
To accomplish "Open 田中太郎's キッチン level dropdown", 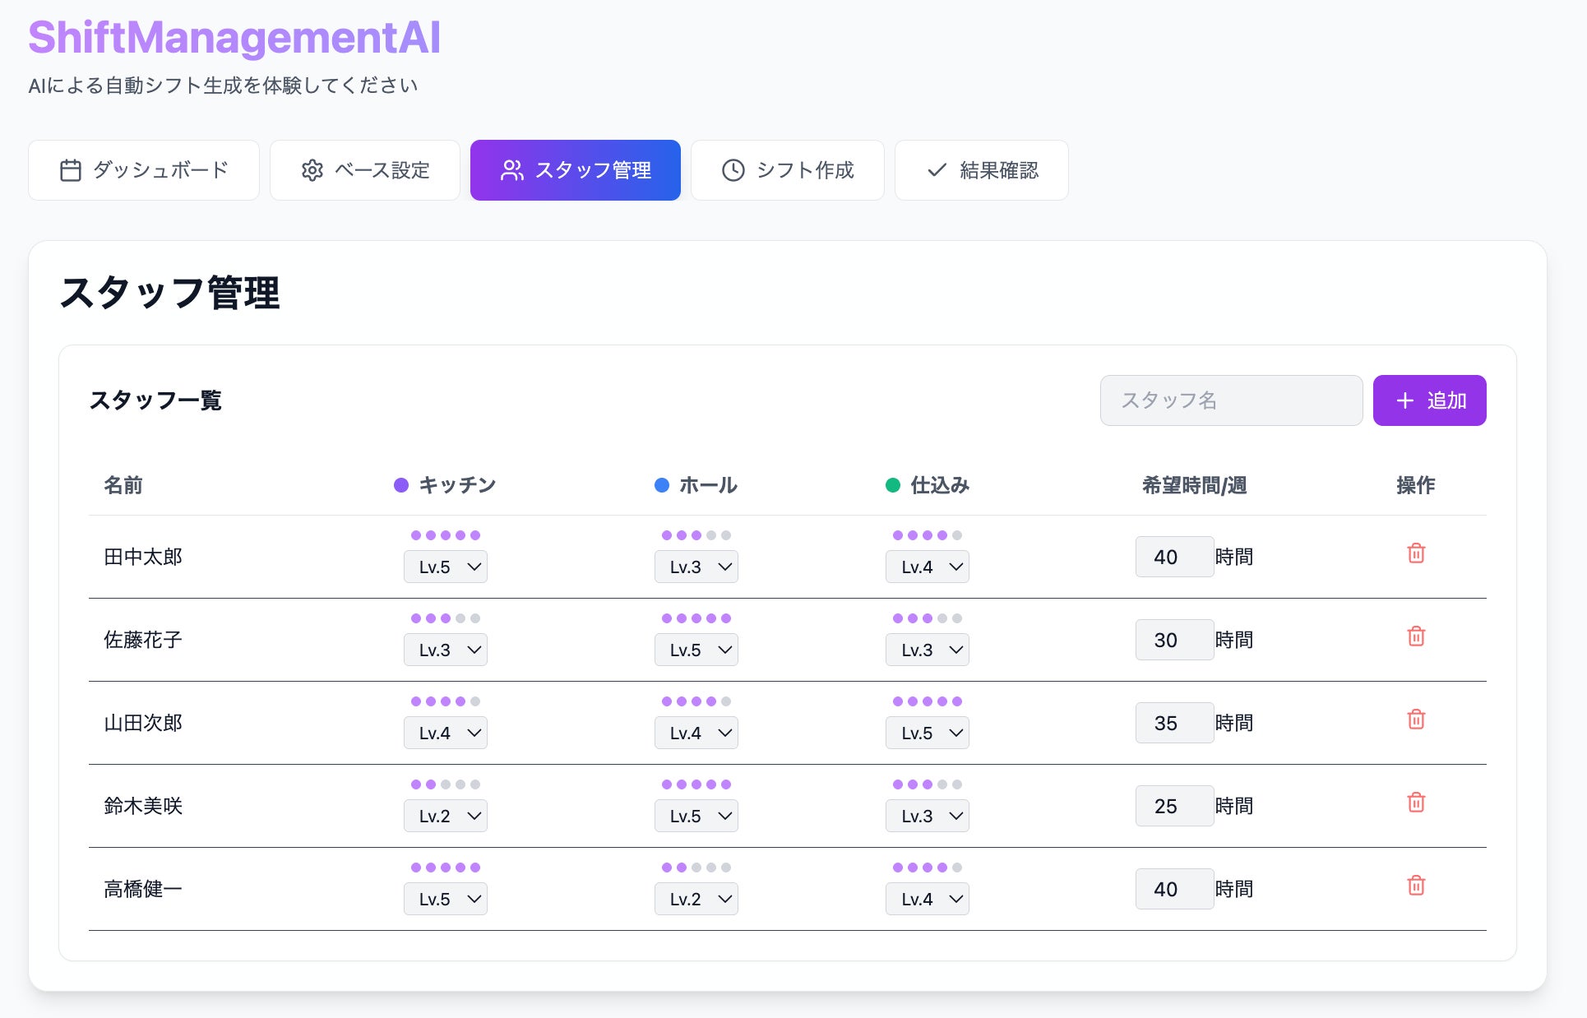I will point(446,567).
